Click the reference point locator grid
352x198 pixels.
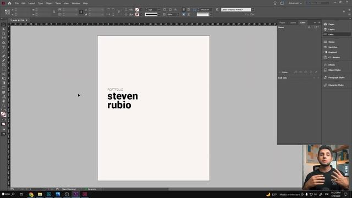click(x=7, y=12)
